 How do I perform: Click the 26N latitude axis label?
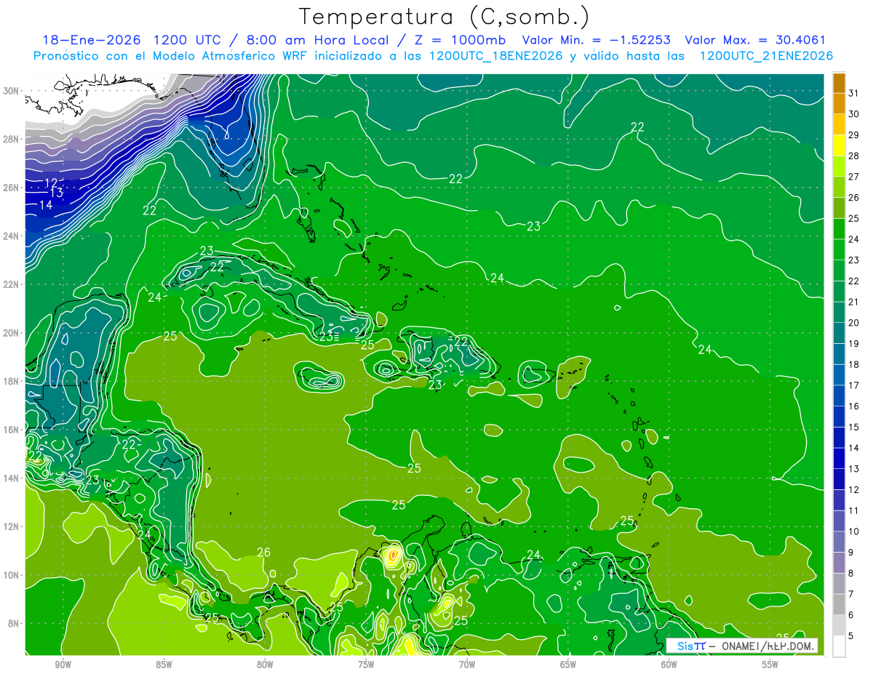[x=12, y=188]
